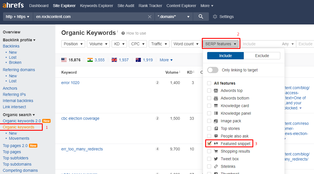The image size is (314, 174).
Task: Expand the http + https protocol dropdown
Action: (18, 17)
